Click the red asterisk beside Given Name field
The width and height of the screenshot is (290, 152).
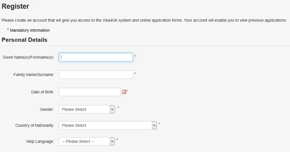135,56
